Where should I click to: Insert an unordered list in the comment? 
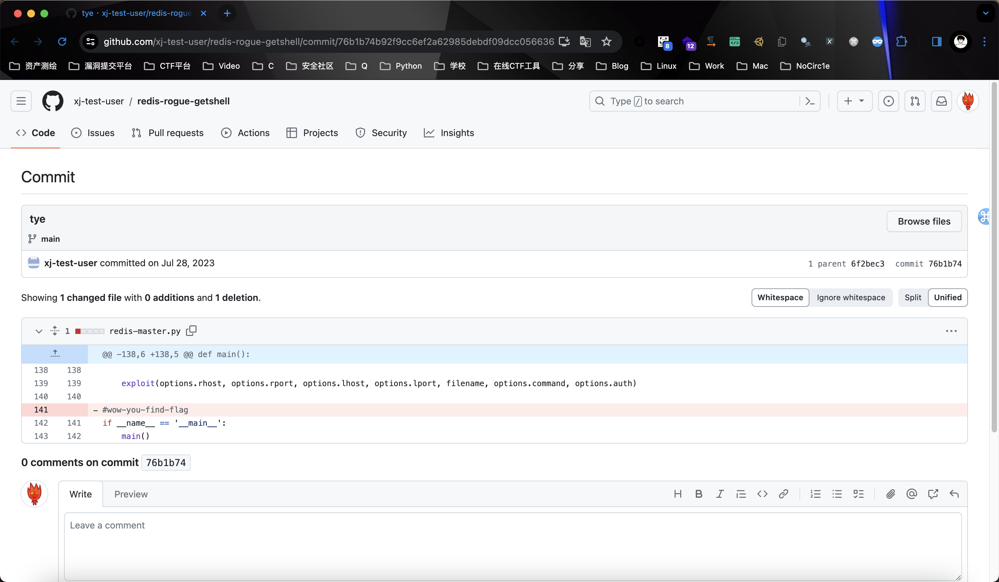[x=837, y=494]
